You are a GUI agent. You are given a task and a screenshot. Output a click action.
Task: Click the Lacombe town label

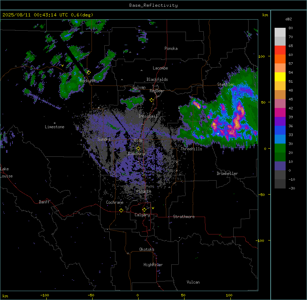160,68
